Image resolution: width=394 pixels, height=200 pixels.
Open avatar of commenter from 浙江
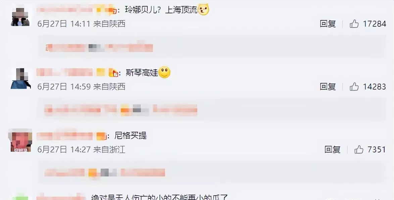pos(20,140)
